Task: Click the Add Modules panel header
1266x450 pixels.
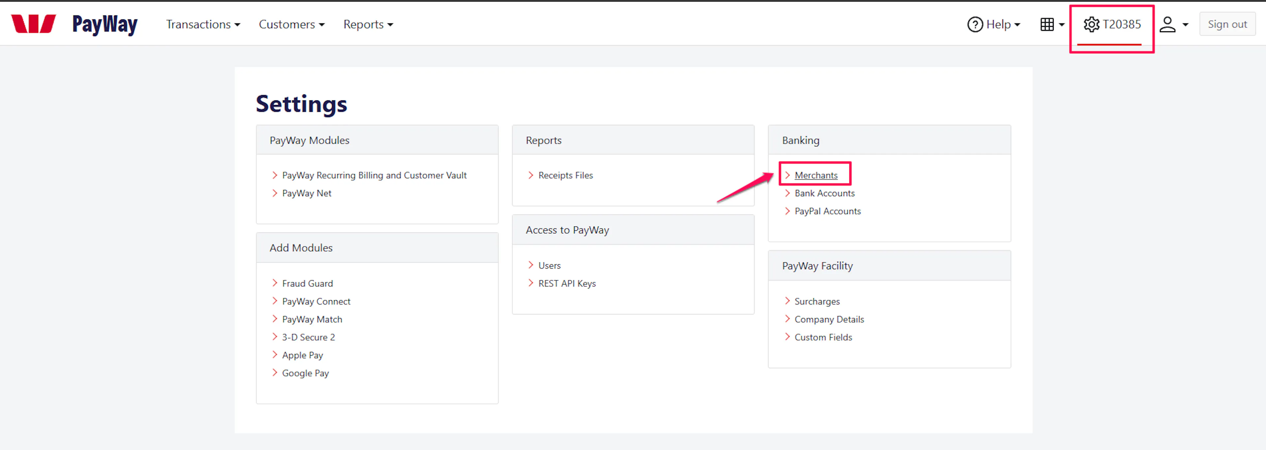Action: coord(377,248)
